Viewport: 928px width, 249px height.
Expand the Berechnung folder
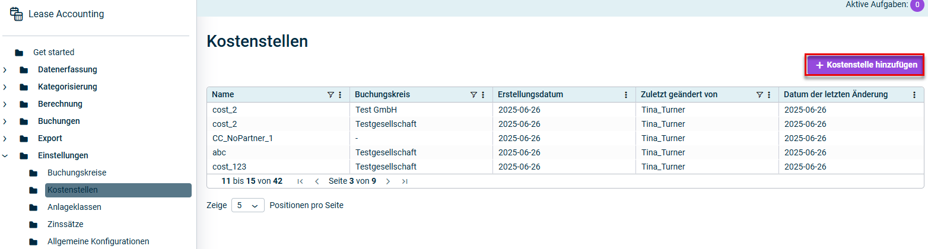point(5,104)
